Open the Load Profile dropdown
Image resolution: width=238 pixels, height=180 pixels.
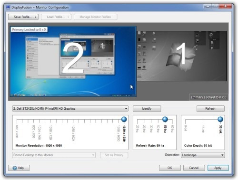56,17
